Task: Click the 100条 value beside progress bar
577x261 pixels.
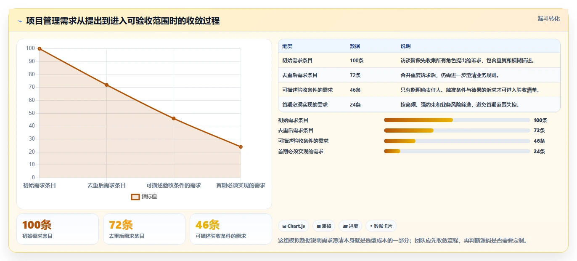Action: click(540, 120)
